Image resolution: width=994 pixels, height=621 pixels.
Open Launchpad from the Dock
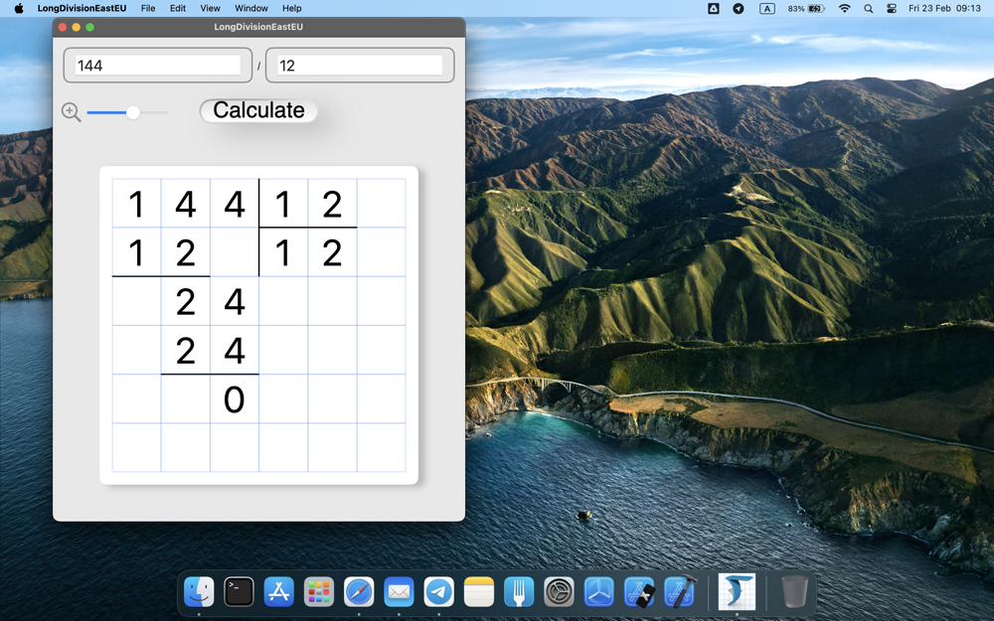(x=319, y=591)
